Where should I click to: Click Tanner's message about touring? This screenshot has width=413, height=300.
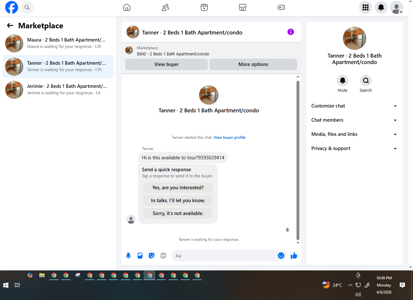(x=183, y=158)
